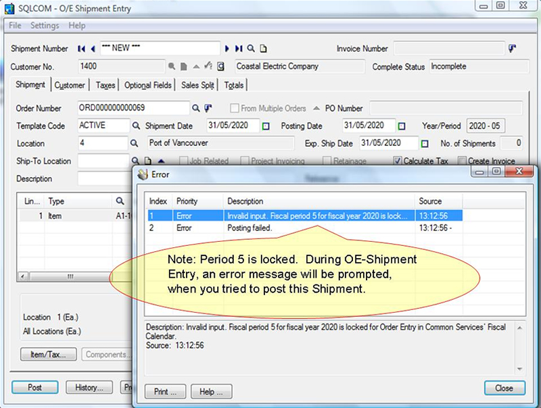The width and height of the screenshot is (541, 408).
Task: Open Exp. Ship Date calendar picker
Action: (425, 144)
